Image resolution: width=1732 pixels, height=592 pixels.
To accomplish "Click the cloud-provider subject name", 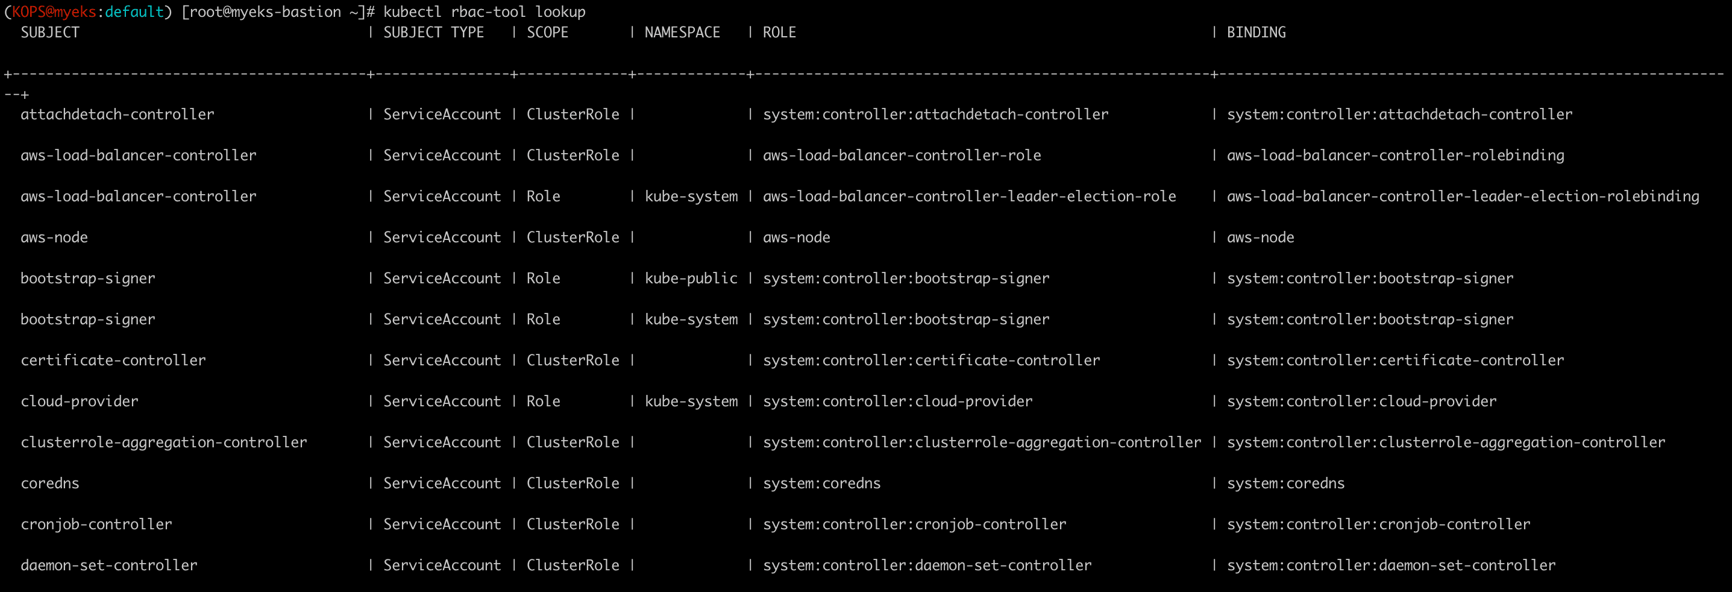I will click(x=80, y=401).
